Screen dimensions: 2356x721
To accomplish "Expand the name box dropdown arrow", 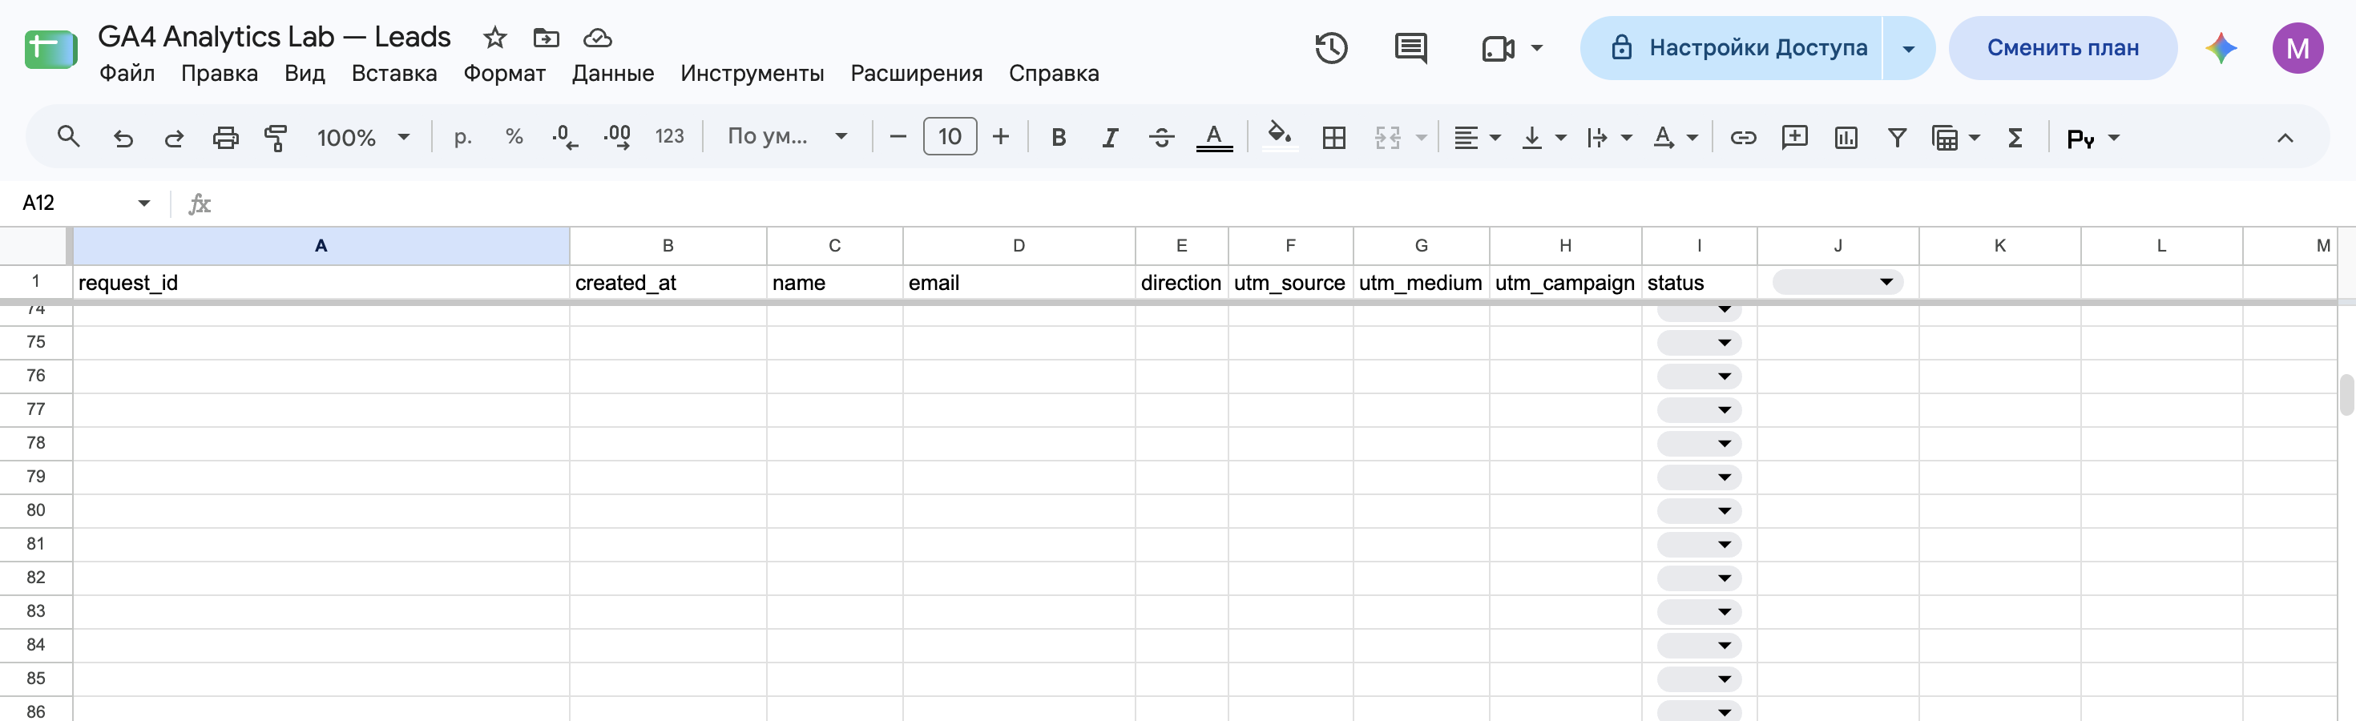I will pos(143,203).
